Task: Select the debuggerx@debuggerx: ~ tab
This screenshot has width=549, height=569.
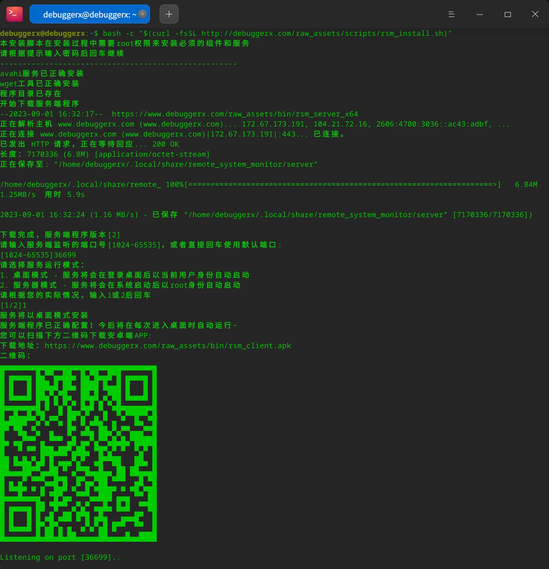Action: click(x=90, y=14)
